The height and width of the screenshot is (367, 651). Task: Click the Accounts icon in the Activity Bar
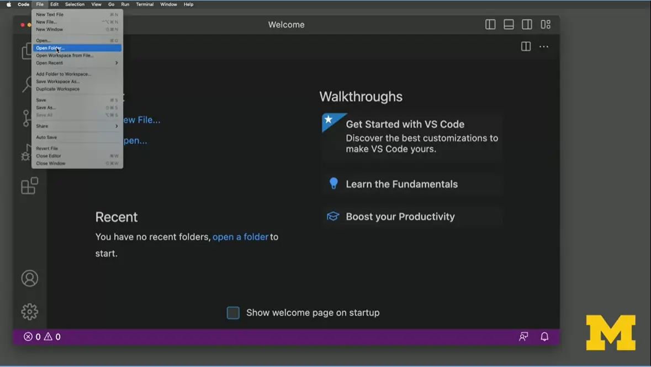tap(29, 278)
